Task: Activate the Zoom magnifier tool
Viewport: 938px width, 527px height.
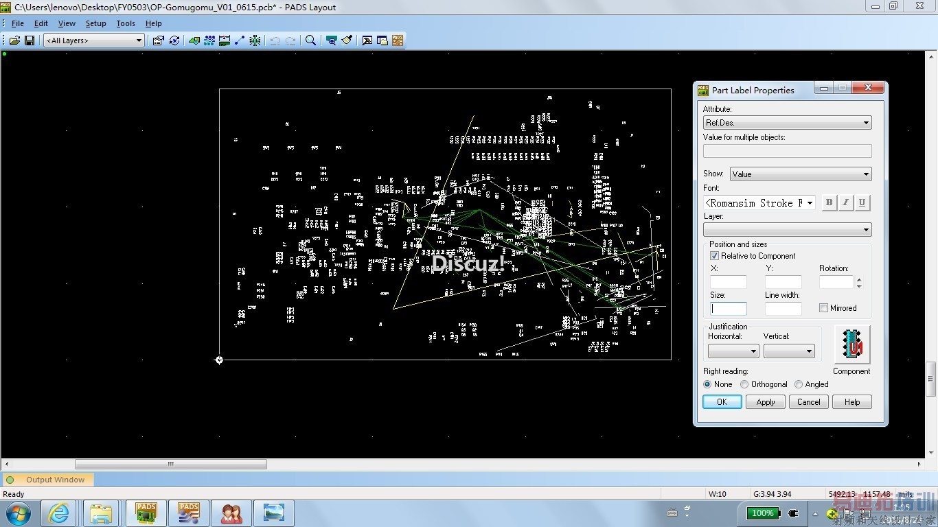Action: pos(310,40)
